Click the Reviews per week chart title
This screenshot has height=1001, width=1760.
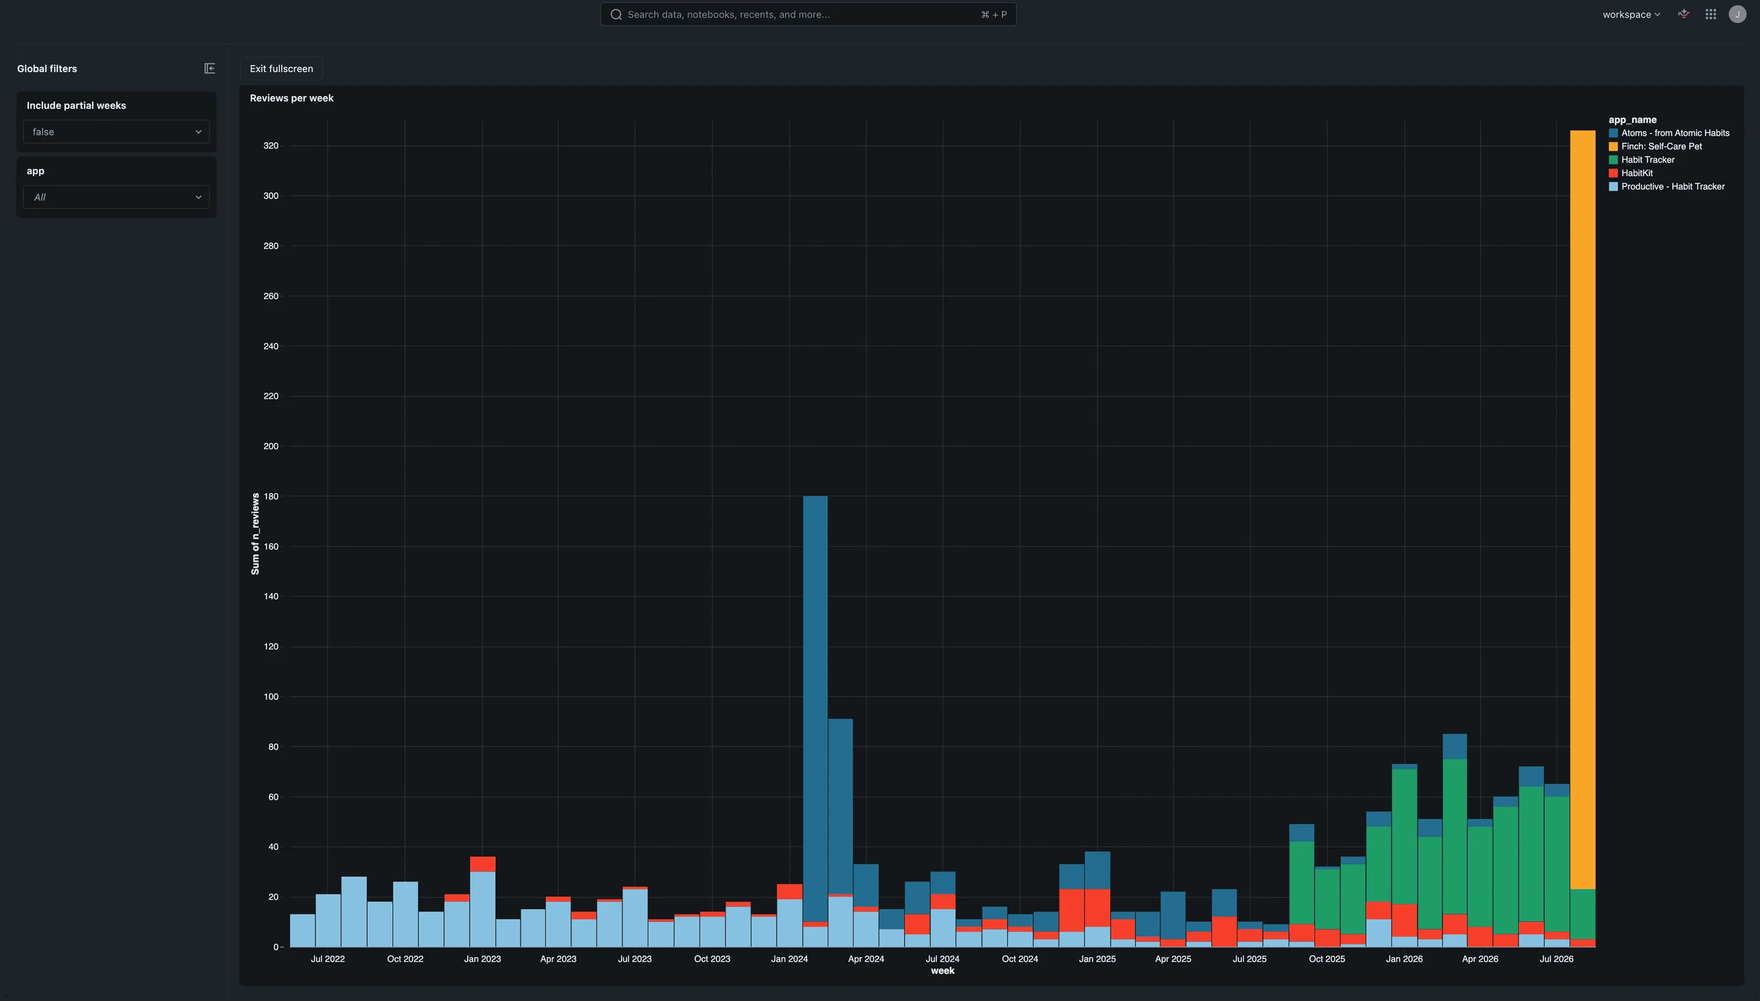[291, 98]
